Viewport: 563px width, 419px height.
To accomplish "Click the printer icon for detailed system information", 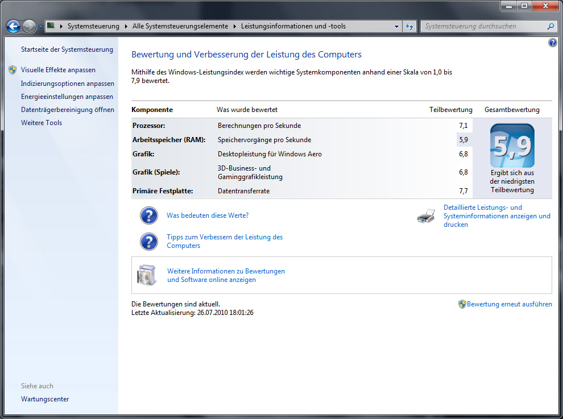I will pyautogui.click(x=426, y=217).
